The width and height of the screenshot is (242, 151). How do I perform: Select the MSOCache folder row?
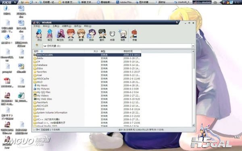coord(87,79)
